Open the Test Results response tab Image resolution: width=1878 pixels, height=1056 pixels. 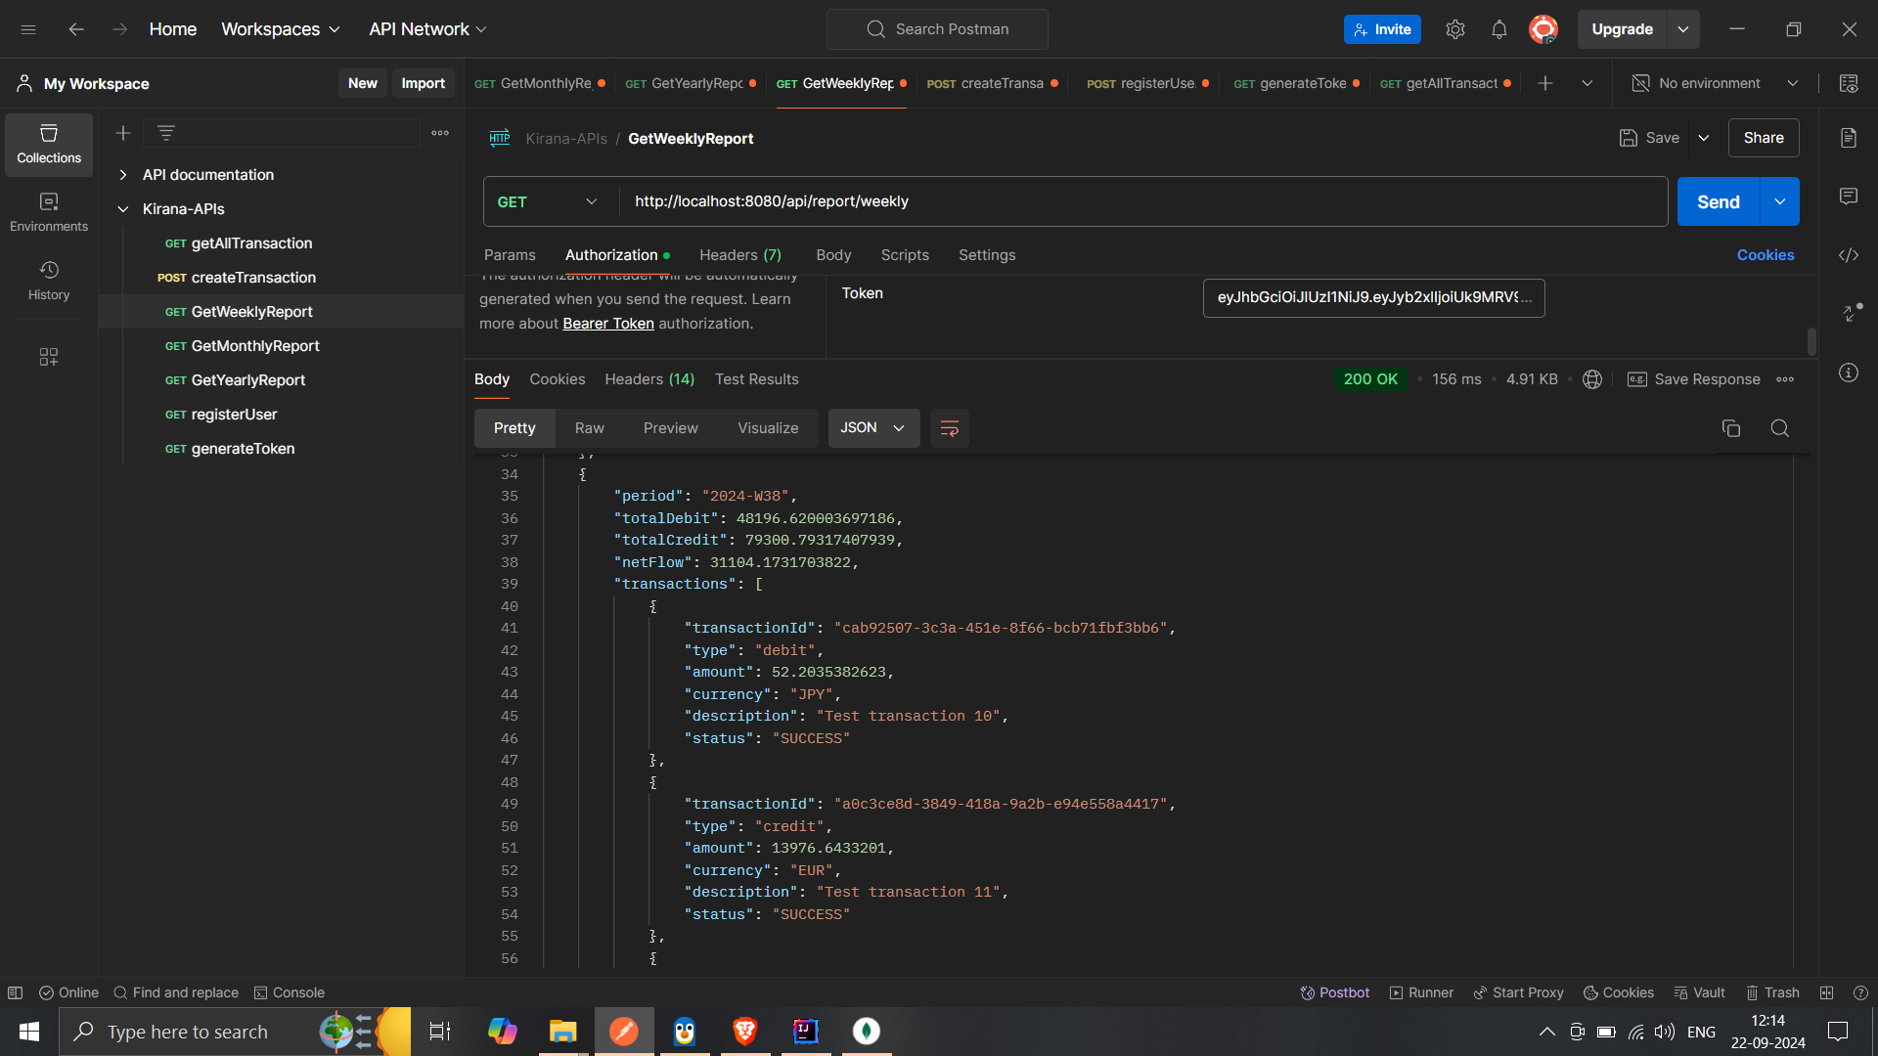point(756,379)
